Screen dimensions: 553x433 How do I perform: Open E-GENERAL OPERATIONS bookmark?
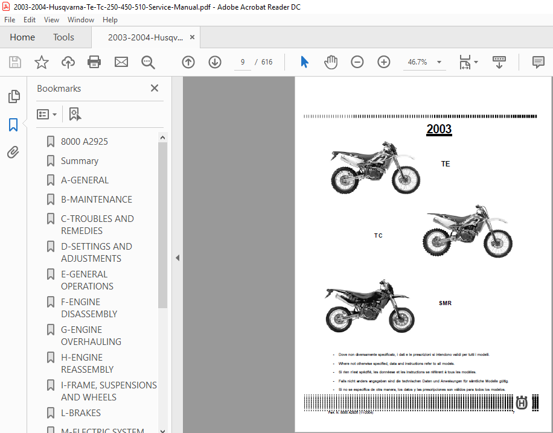coord(87,280)
